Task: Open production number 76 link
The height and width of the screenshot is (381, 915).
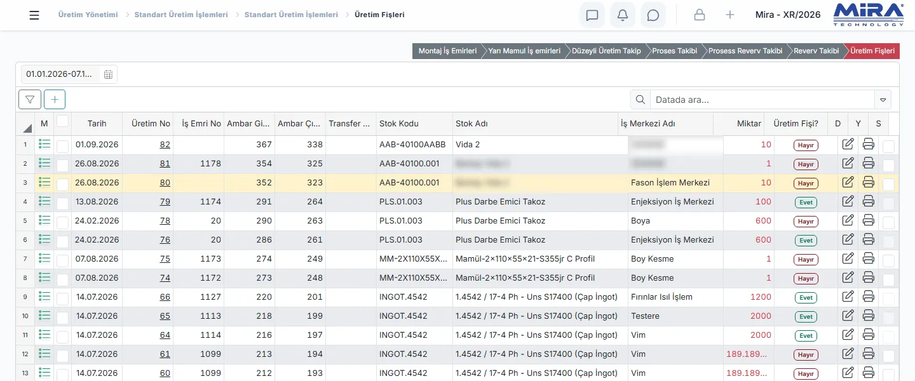Action: 165,239
